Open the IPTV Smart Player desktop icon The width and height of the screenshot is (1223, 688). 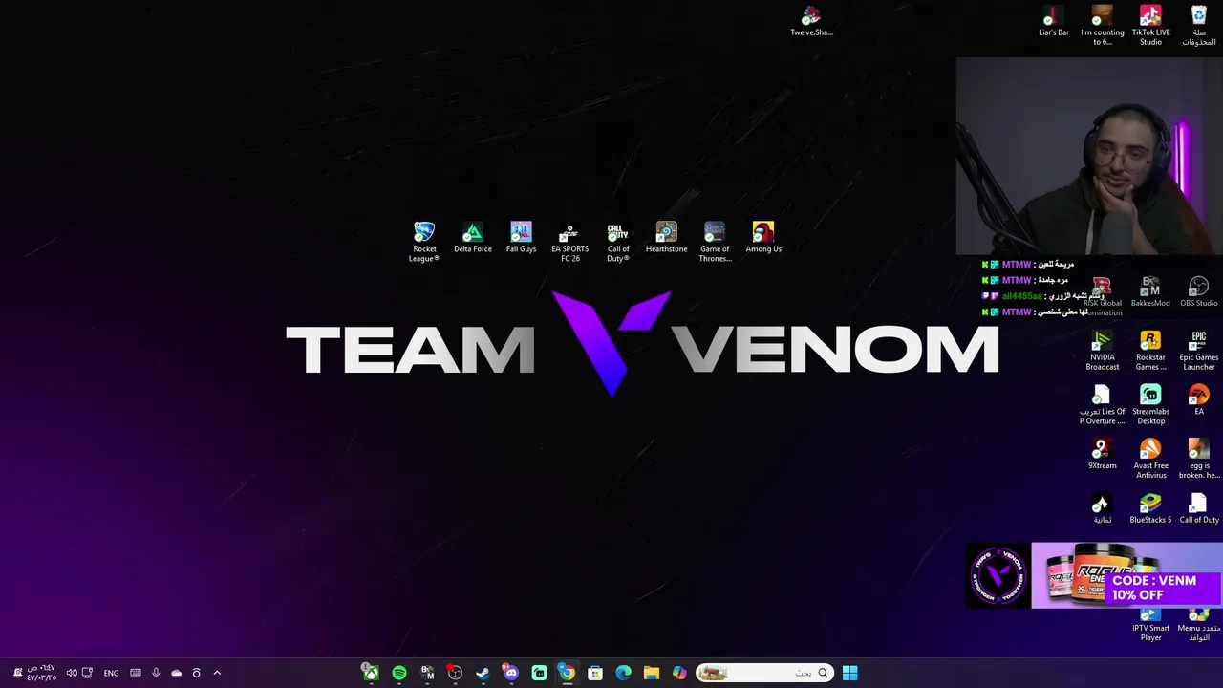[x=1150, y=625]
